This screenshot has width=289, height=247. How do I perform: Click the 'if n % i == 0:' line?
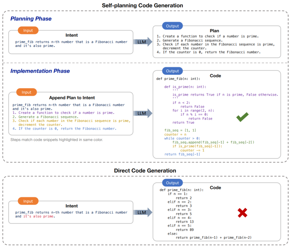[194, 115]
